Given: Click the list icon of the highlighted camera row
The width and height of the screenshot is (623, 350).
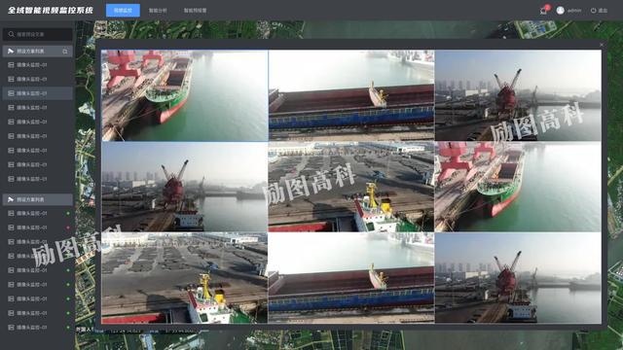Looking at the screenshot, I should (x=11, y=93).
